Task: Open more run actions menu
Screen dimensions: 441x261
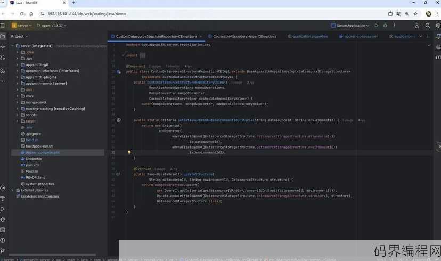Action: 394,26
